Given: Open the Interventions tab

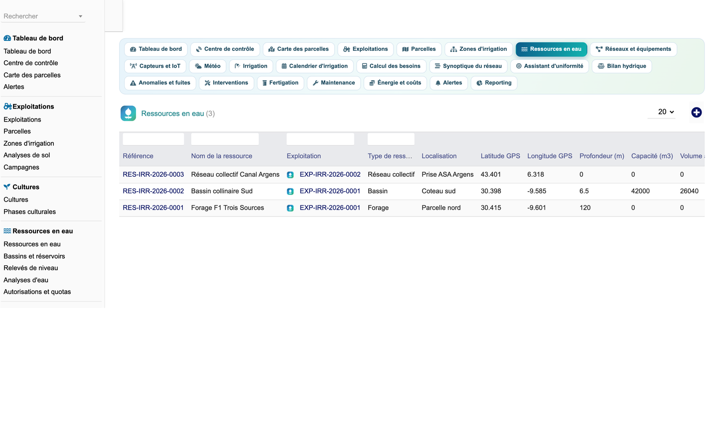Looking at the screenshot, I should point(226,83).
